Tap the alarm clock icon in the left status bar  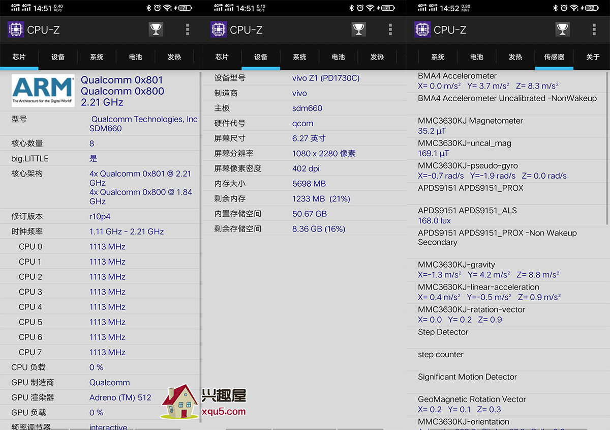click(x=158, y=8)
